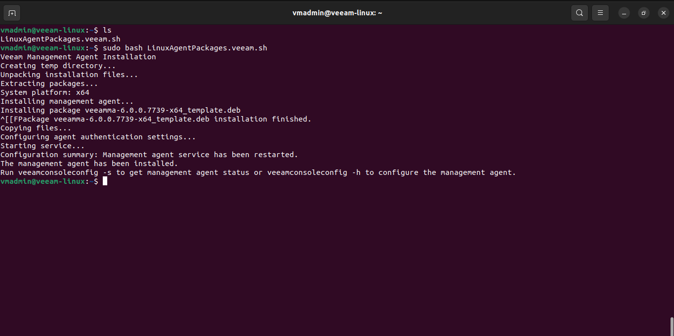Click the 'Copying files...' line
Screen dimensions: 674x336
coord(36,128)
